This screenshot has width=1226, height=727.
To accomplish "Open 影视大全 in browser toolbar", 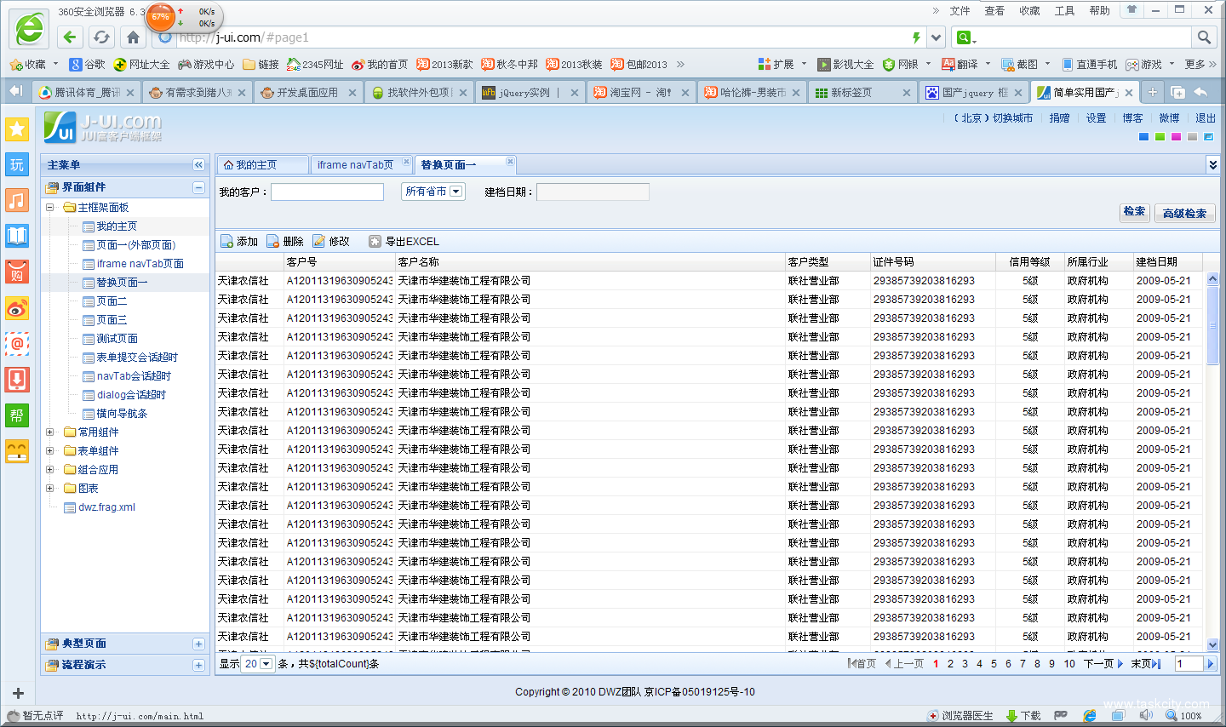I will point(845,64).
